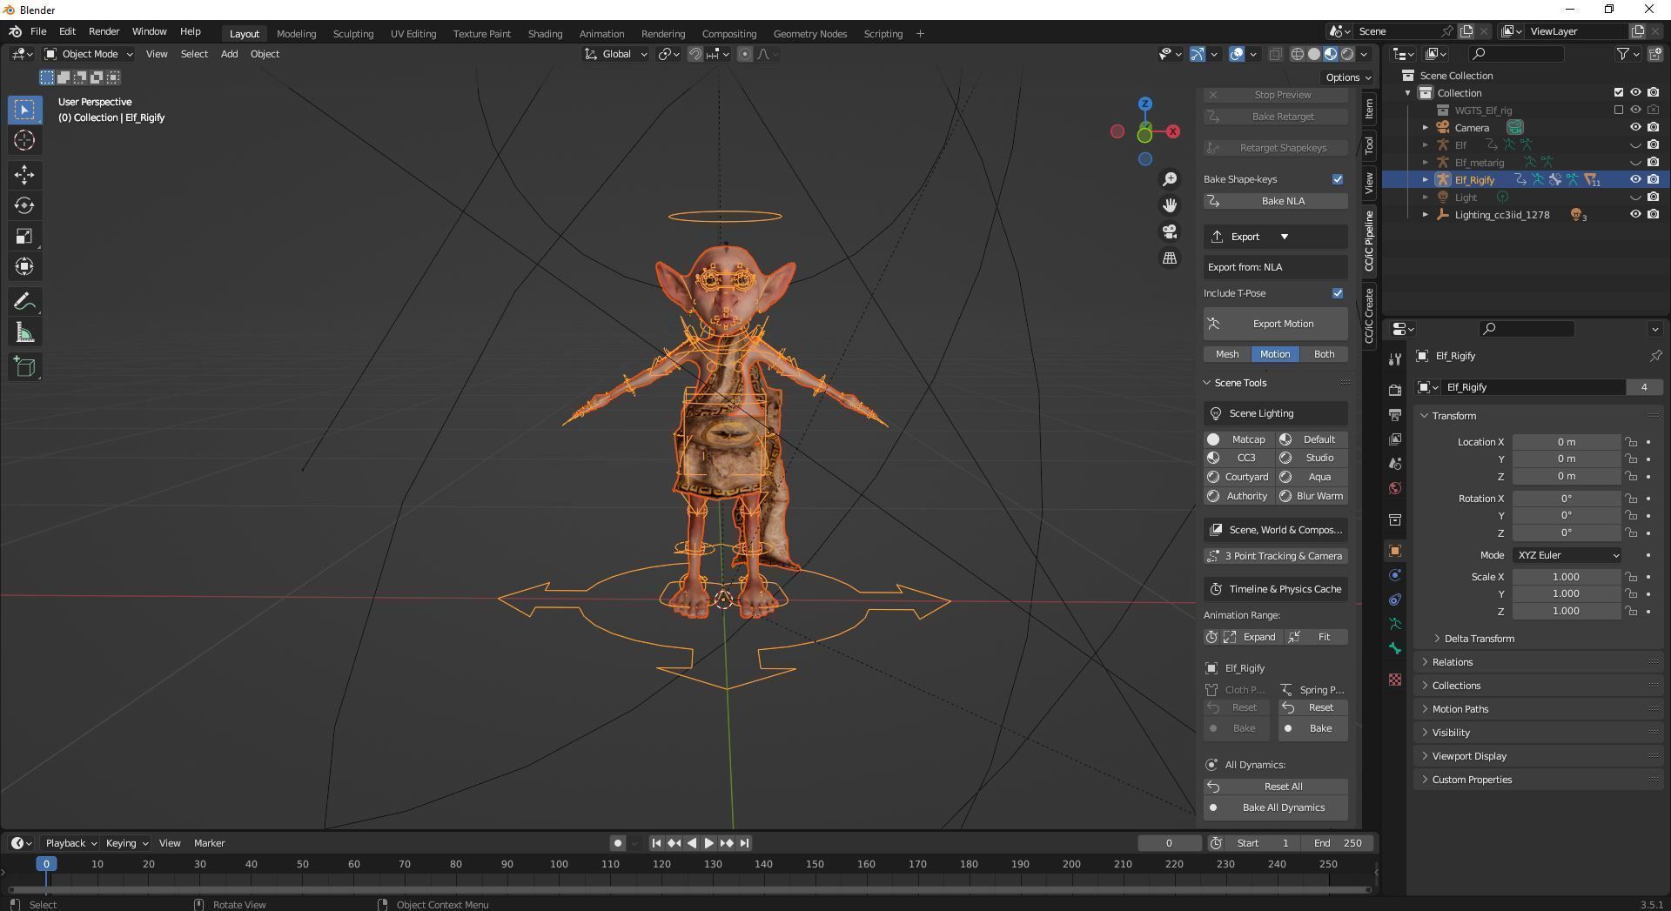Open the viewport Add menu

pos(229,54)
